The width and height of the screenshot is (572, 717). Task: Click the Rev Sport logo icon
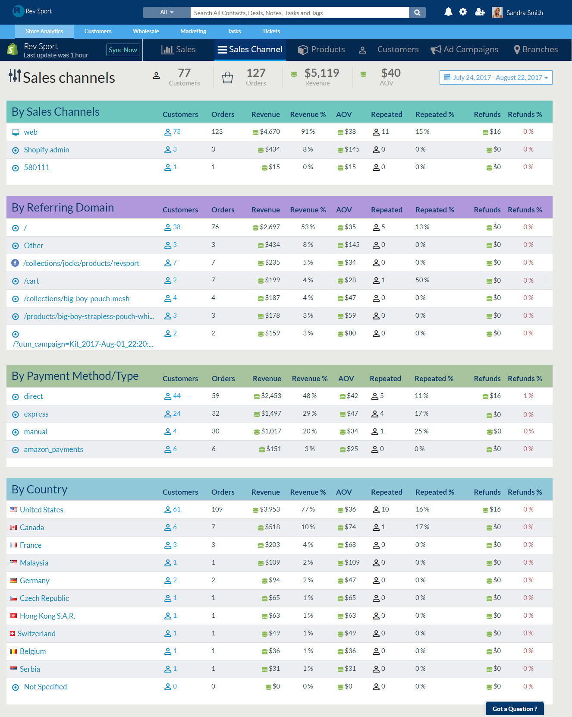click(18, 11)
